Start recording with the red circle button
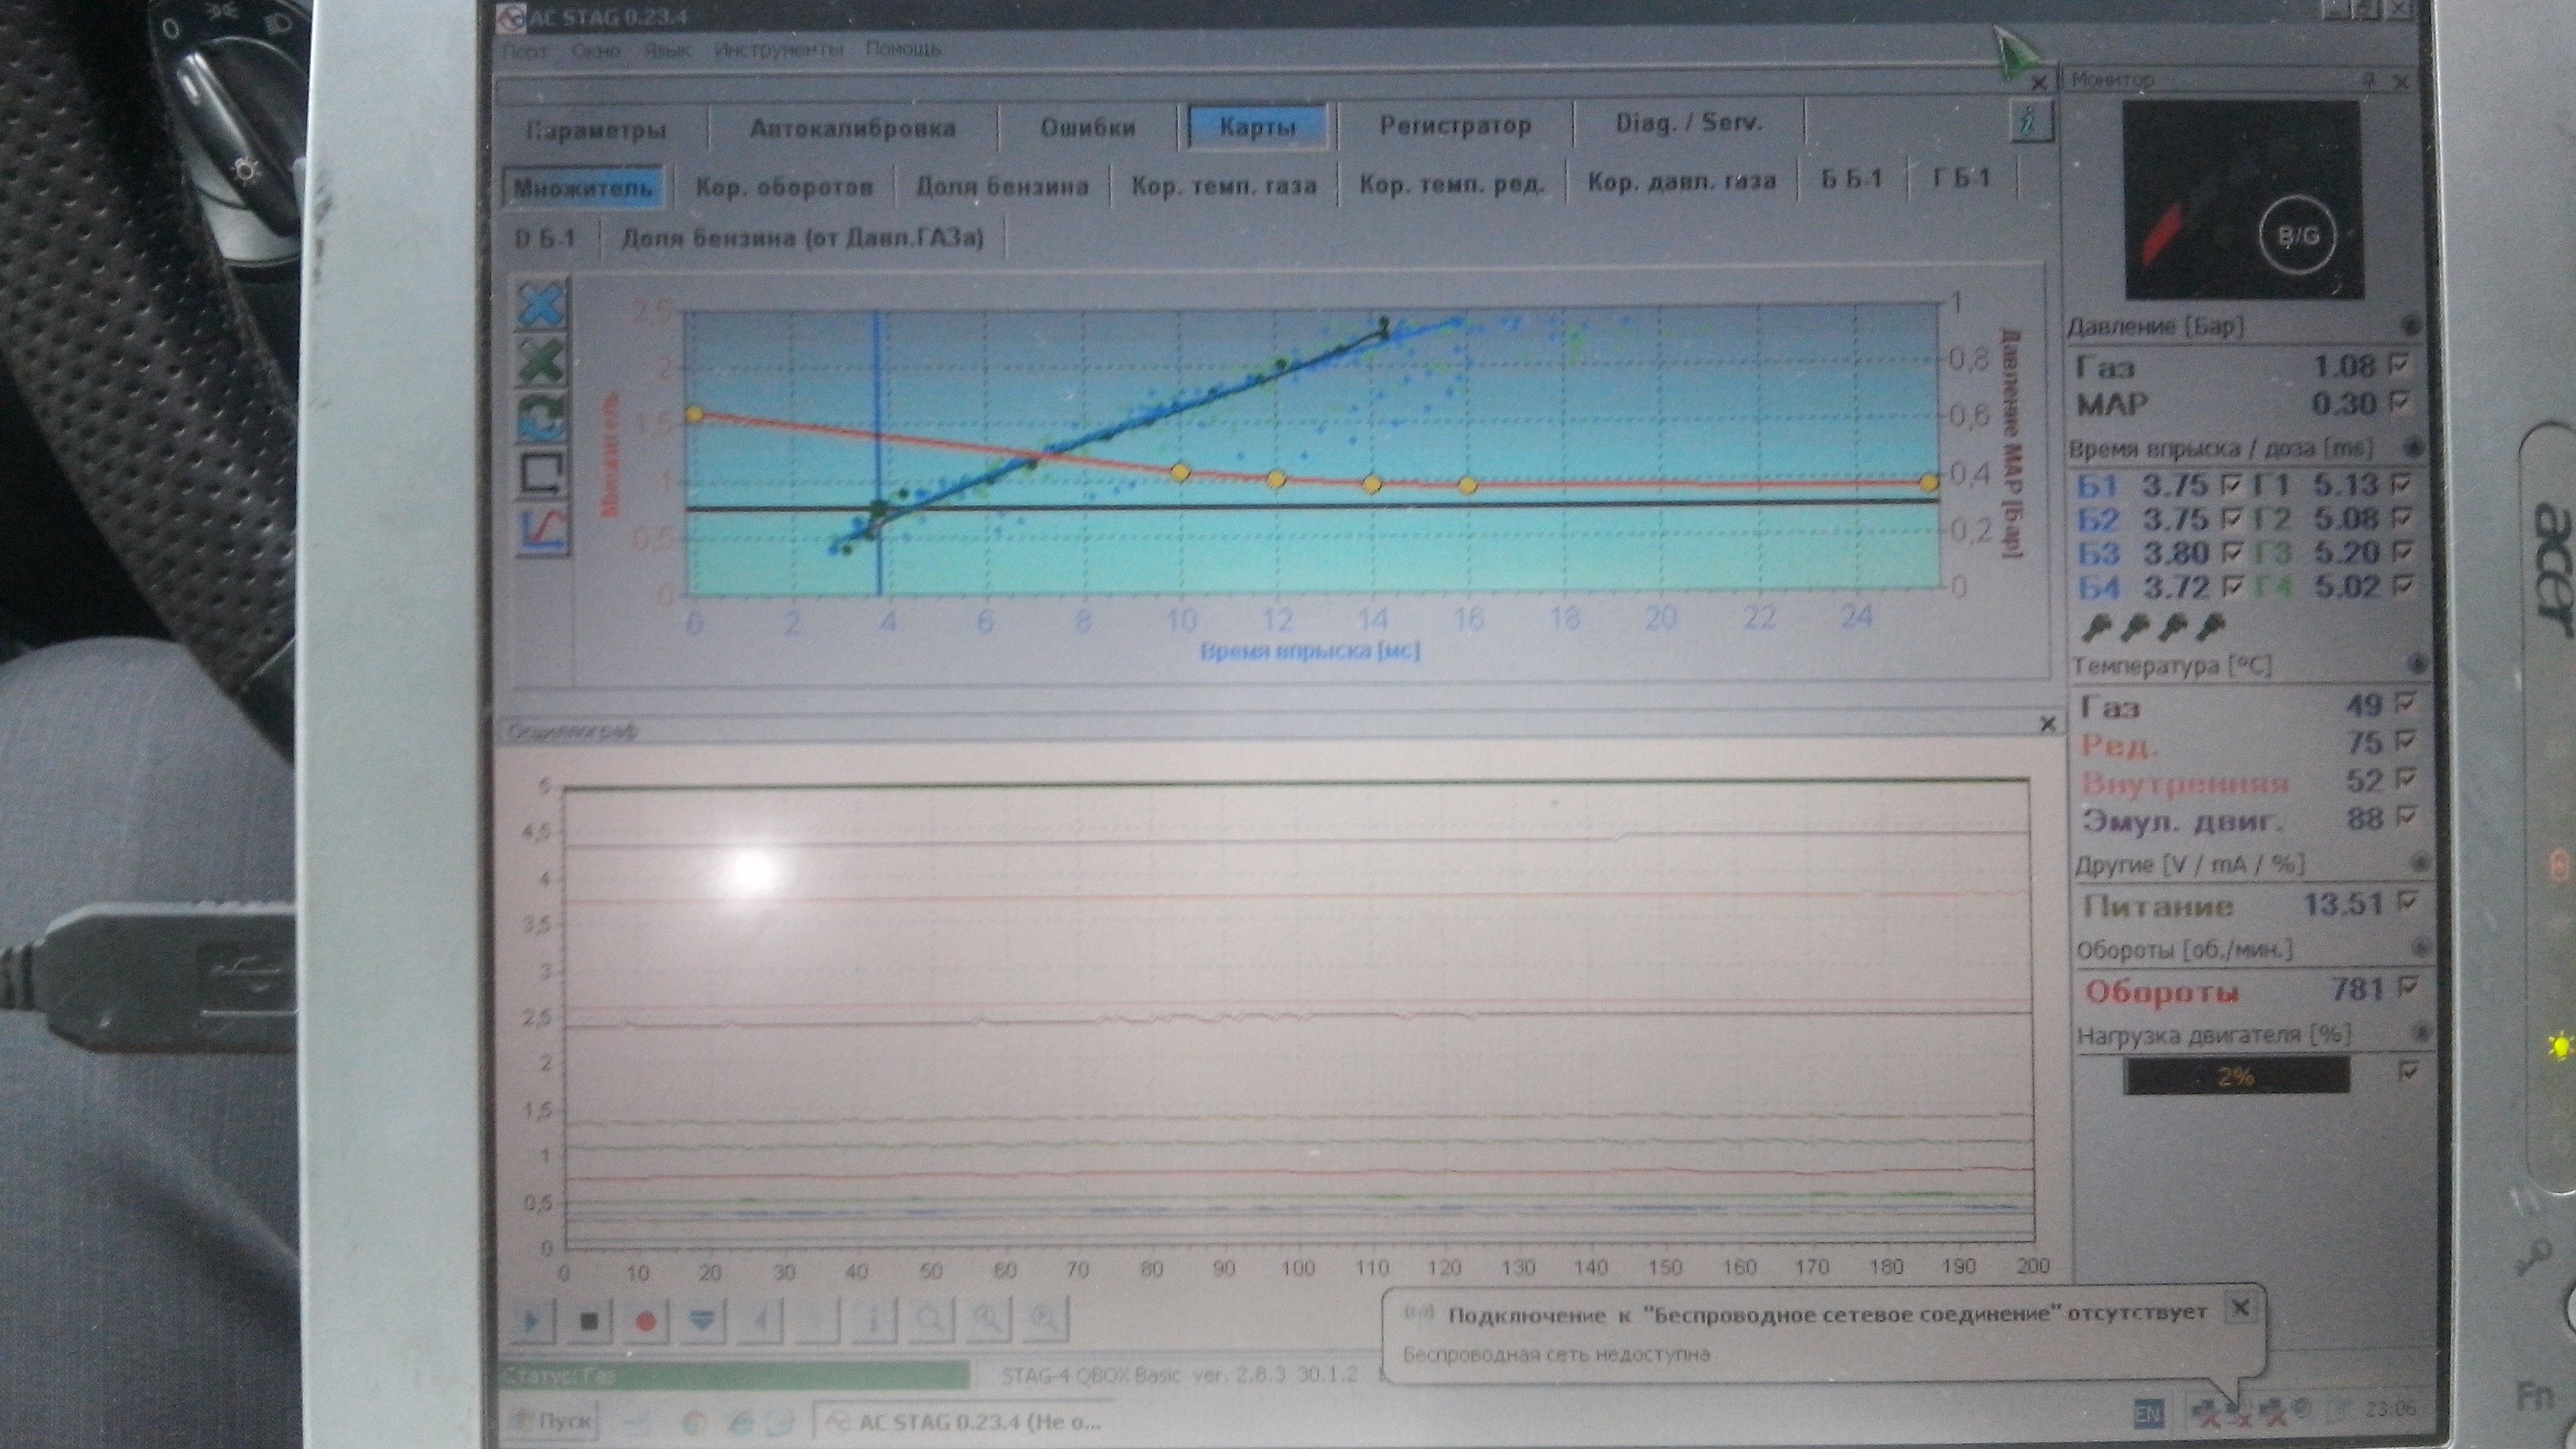Image resolution: width=2576 pixels, height=1449 pixels. [646, 1321]
